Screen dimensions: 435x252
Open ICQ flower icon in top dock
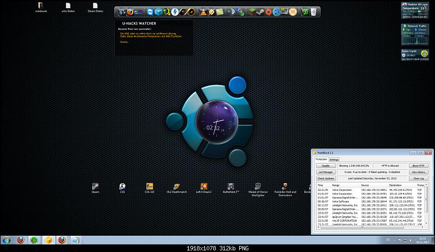click(305, 12)
